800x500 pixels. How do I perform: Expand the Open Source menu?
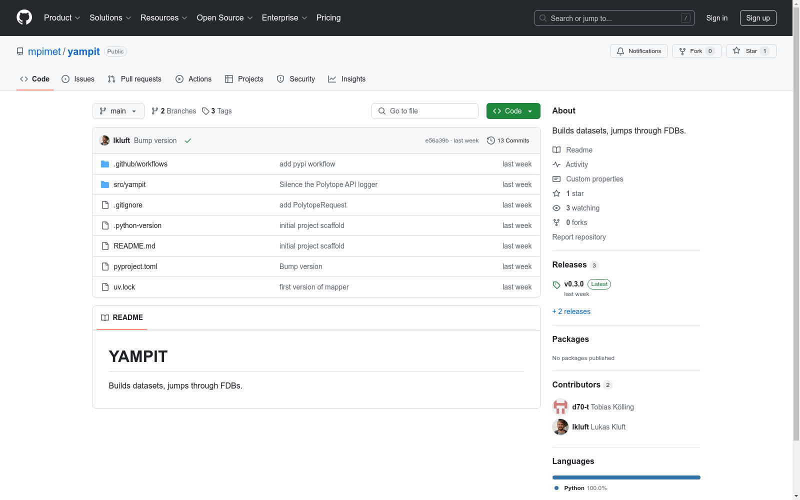225,17
